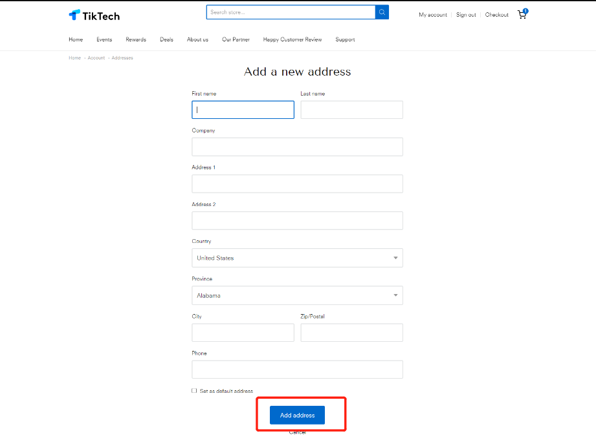Screen dimensions: 596x442
Task: Click the search magnifier button
Action: (382, 12)
